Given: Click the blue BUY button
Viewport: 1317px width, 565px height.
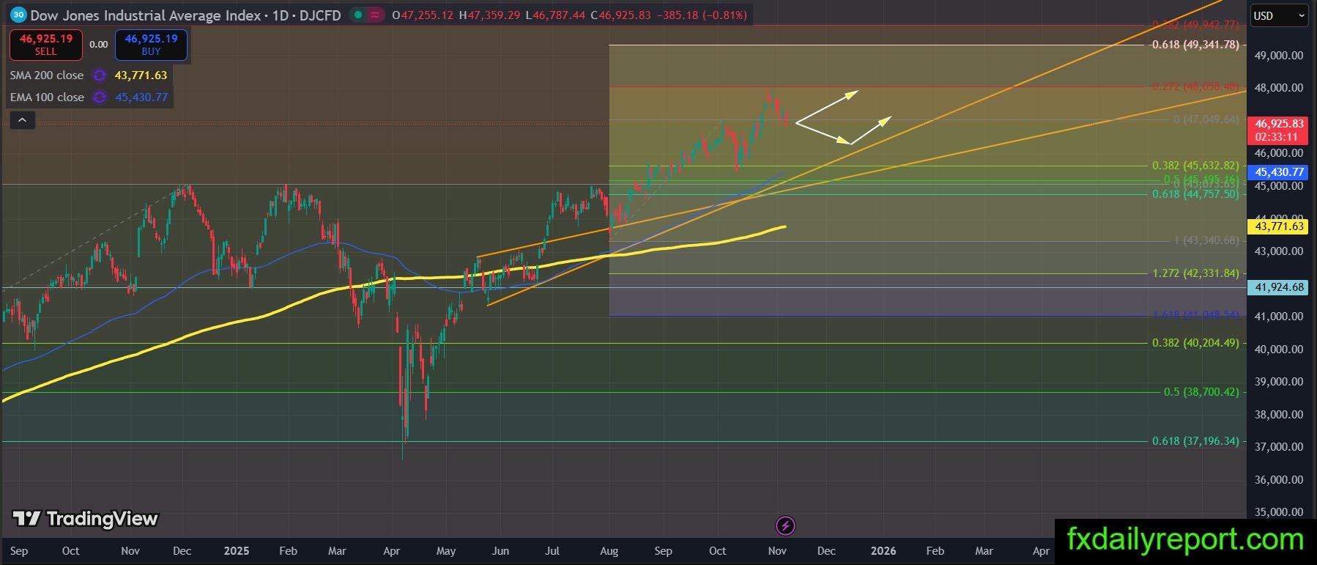Looking at the screenshot, I should pyautogui.click(x=151, y=45).
